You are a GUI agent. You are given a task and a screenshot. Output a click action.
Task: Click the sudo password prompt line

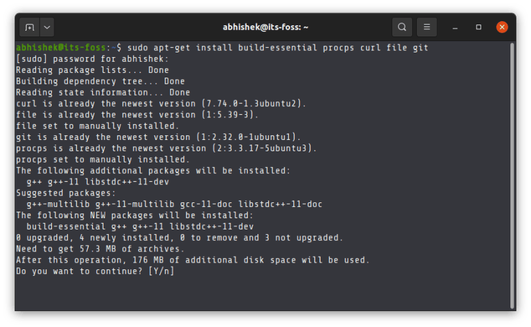tap(92, 59)
